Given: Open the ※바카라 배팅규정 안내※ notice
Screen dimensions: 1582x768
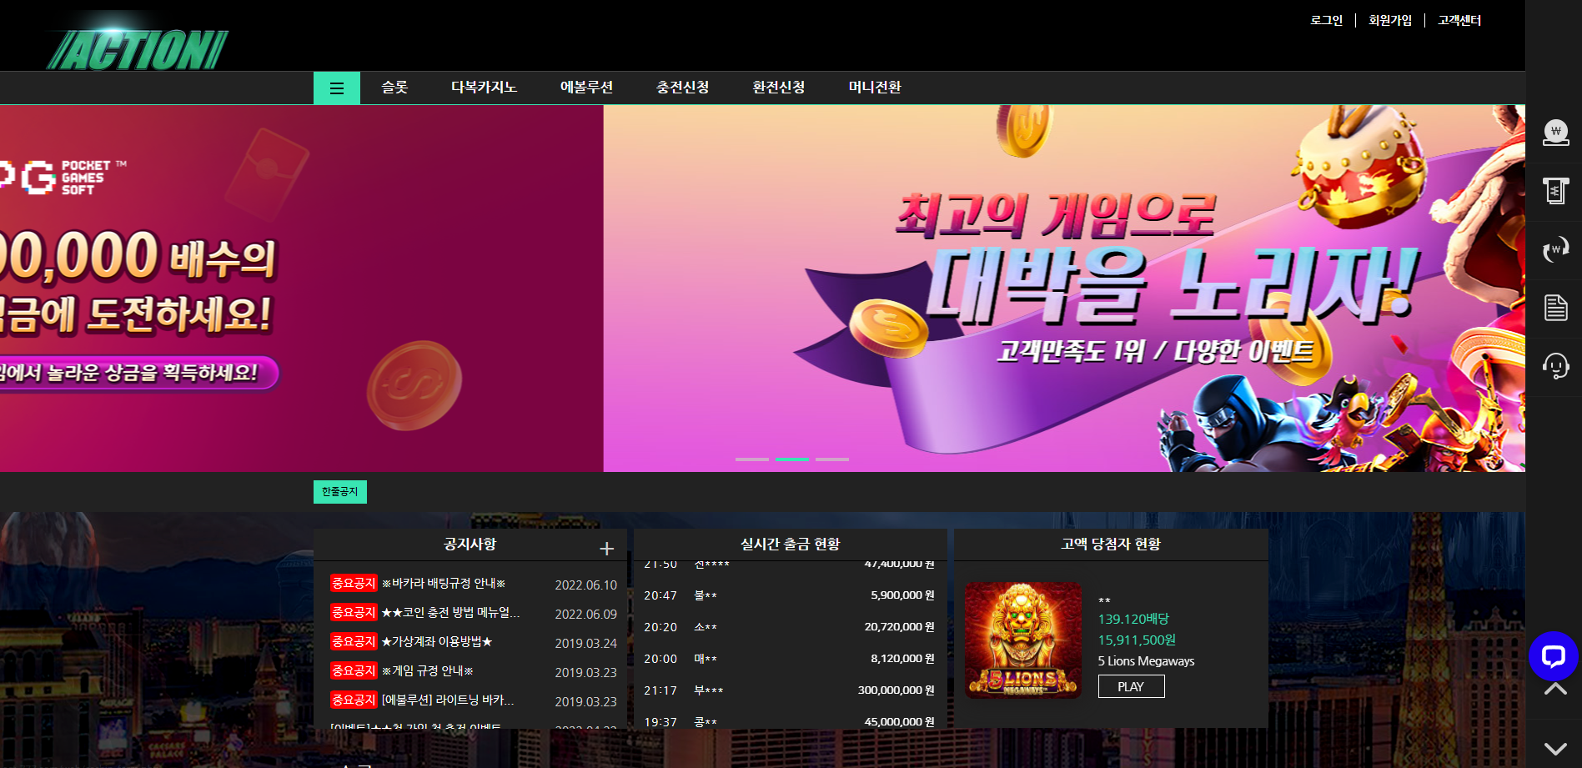Looking at the screenshot, I should click(x=444, y=584).
